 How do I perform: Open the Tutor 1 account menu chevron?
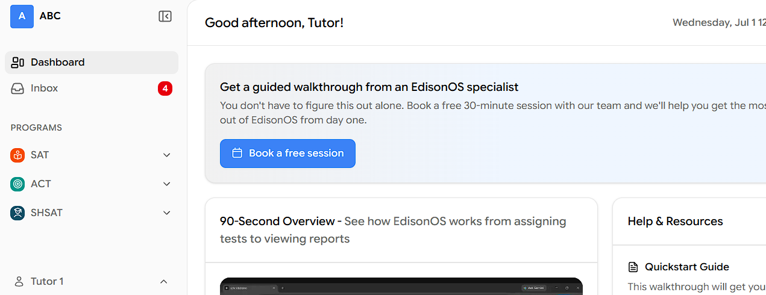point(163,281)
